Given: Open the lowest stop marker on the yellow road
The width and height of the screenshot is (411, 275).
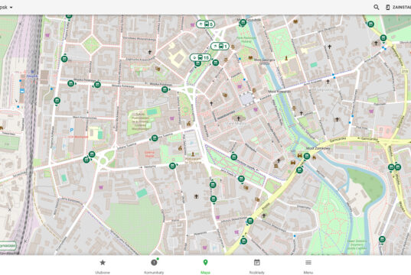Looking at the screenshot, I should 244,241.
